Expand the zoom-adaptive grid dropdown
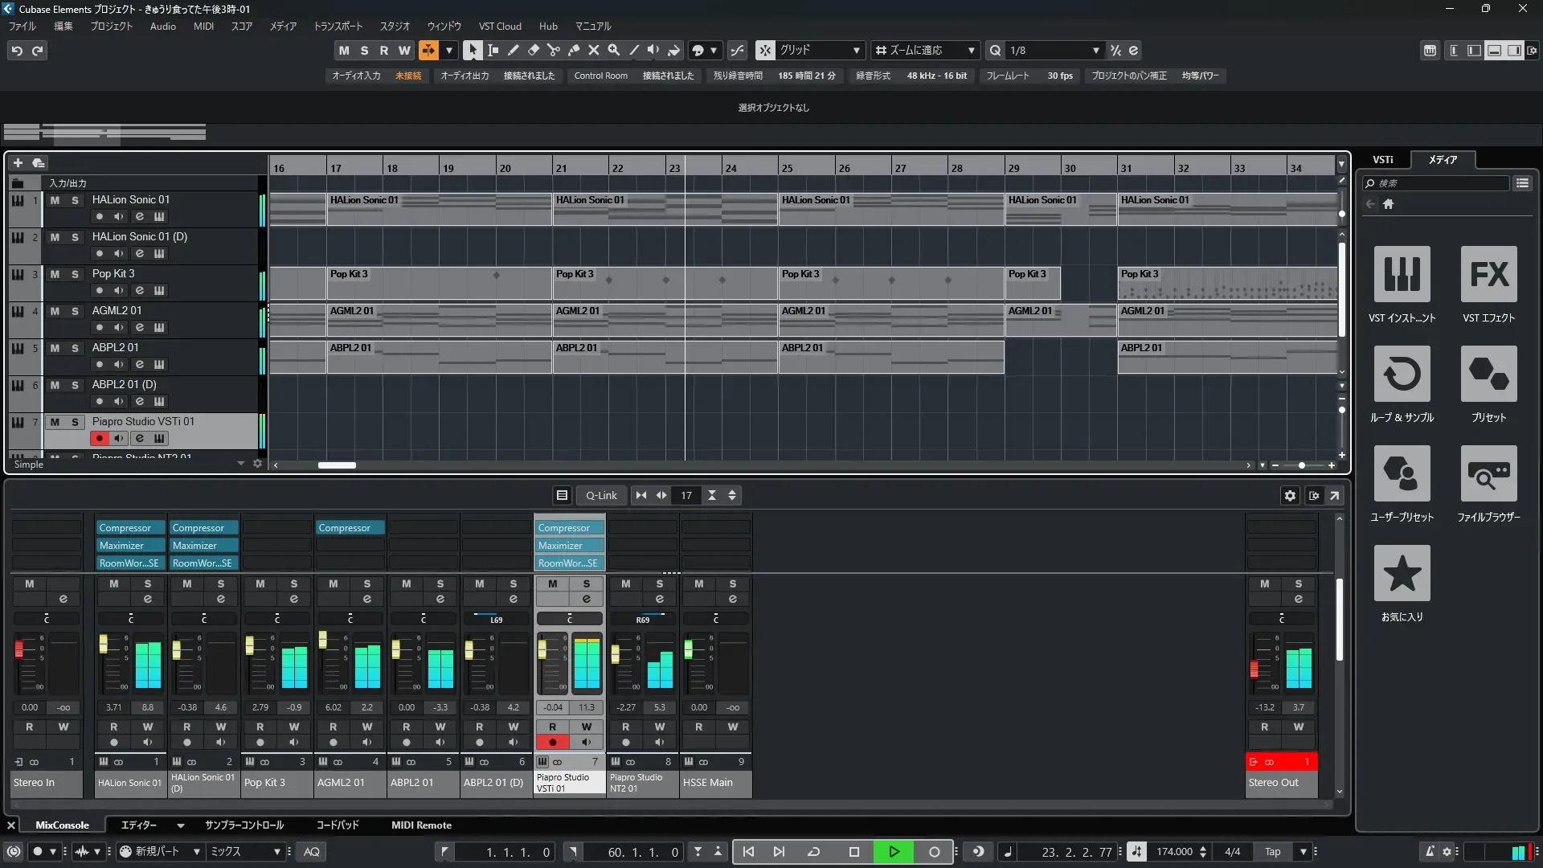This screenshot has height=868, width=1543. (x=971, y=50)
